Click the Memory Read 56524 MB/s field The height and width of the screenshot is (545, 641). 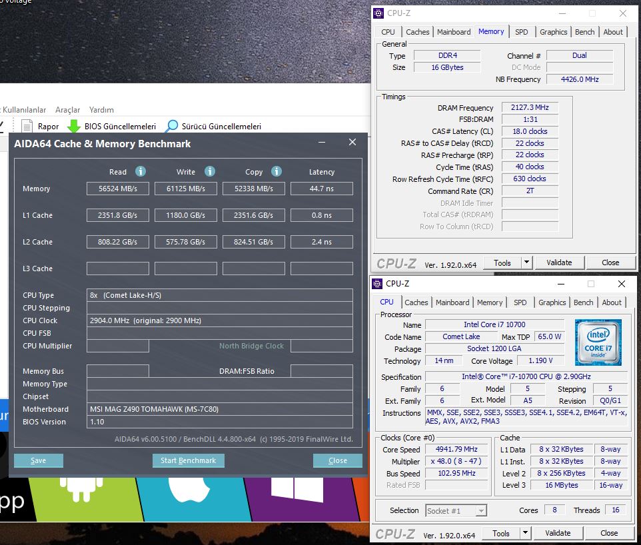point(118,189)
